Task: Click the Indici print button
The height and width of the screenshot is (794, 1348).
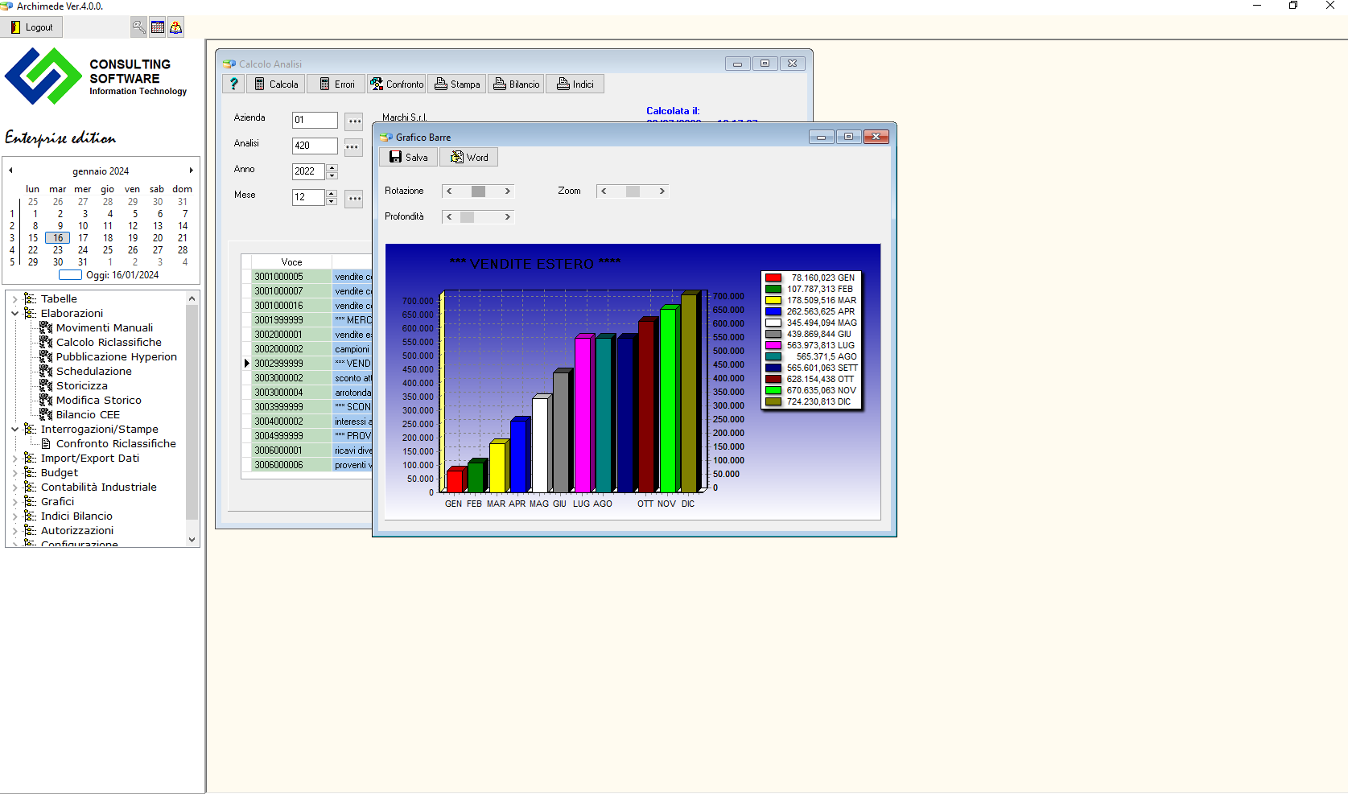Action: (x=575, y=84)
